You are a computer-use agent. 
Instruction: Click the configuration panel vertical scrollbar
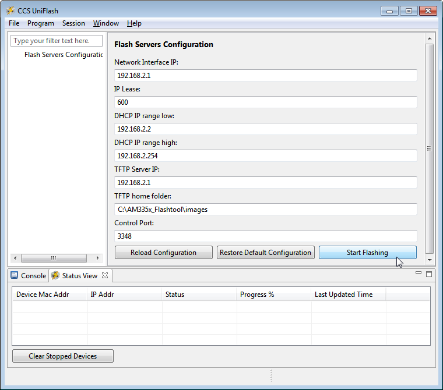tap(430, 148)
